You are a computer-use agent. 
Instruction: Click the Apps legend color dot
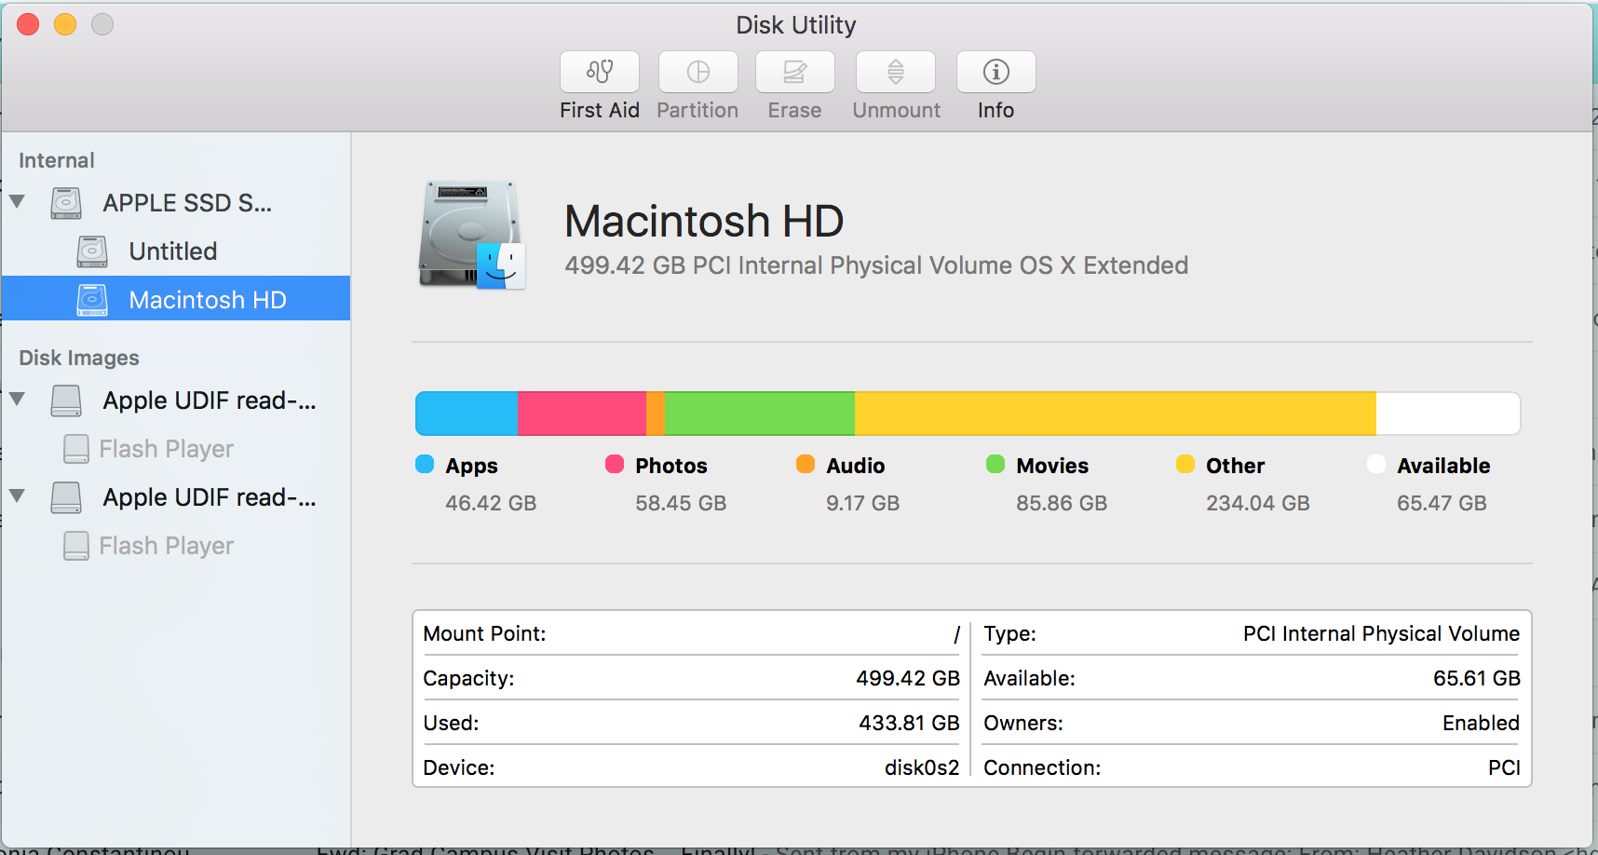tap(425, 464)
